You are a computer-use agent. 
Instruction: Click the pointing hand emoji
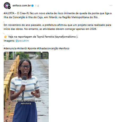6,37
